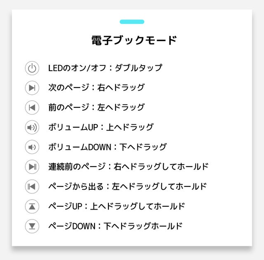Screen dimensions: 264x260
Task: Click the 電子ブックモード heading
Action: coord(134,41)
